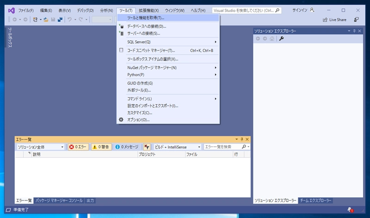The width and height of the screenshot is (370, 218).
Task: Switch to パッケージ マネージャー コンソール tab
Action: 59,200
